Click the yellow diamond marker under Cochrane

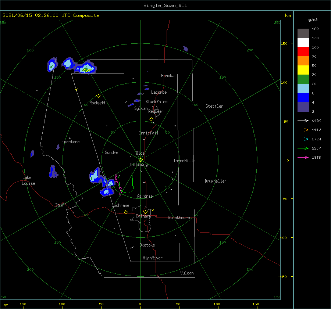pyautogui.click(x=126, y=212)
